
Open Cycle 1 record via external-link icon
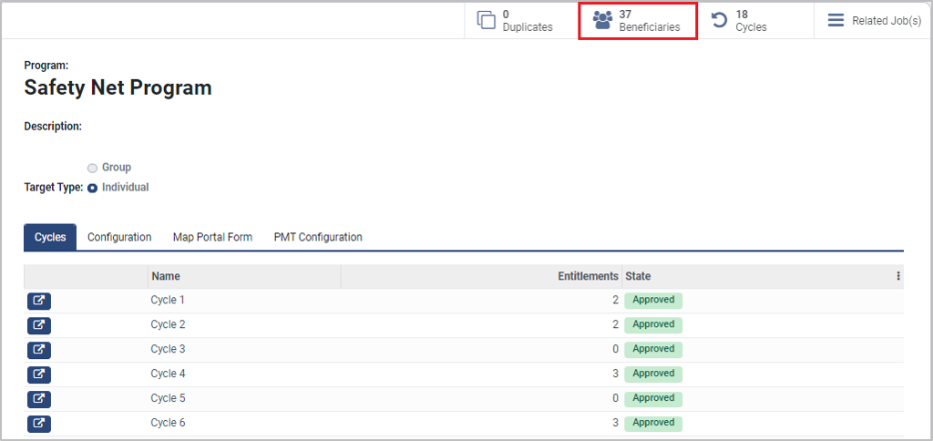pos(39,301)
